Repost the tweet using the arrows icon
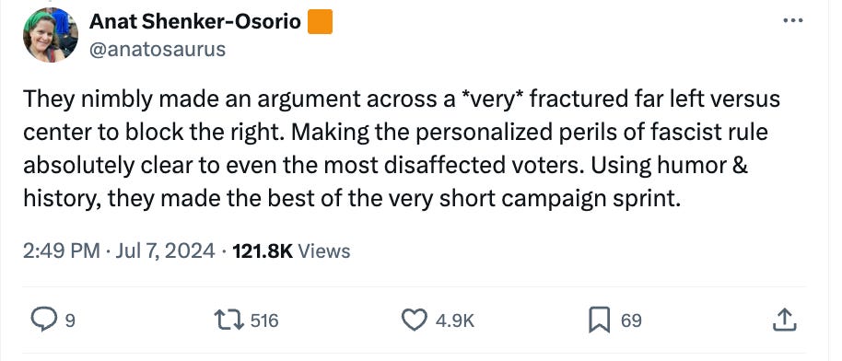Screen dimensions: 842x361 (x=229, y=320)
